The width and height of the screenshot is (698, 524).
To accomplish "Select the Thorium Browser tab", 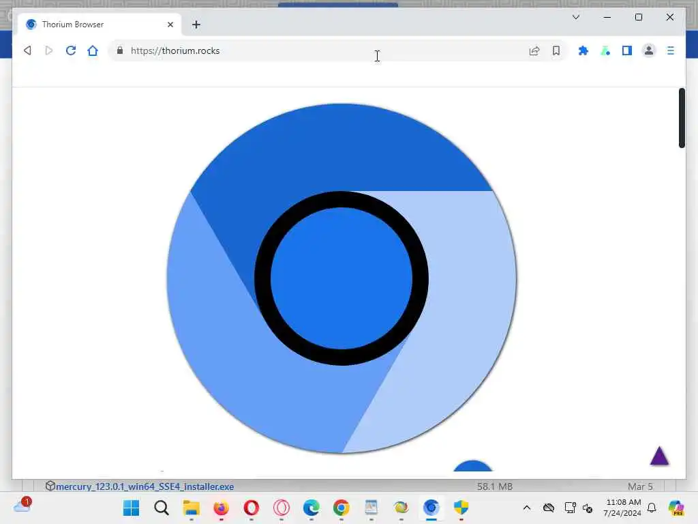I will point(100,25).
